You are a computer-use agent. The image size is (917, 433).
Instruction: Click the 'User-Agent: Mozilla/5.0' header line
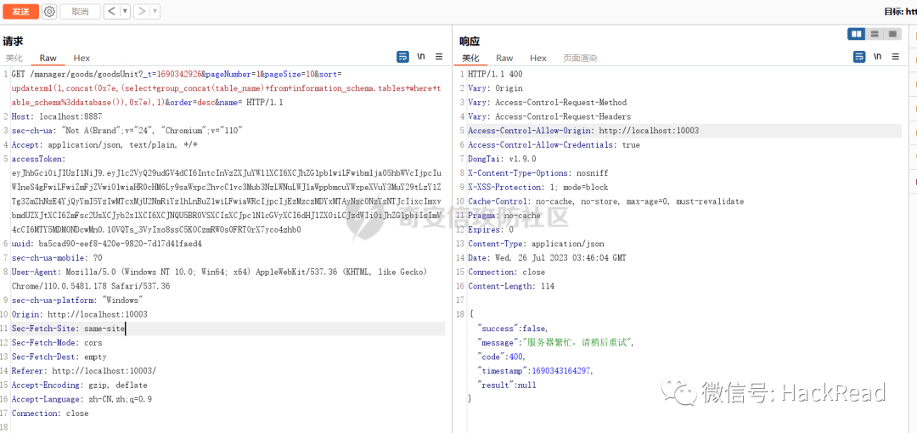pyautogui.click(x=220, y=272)
